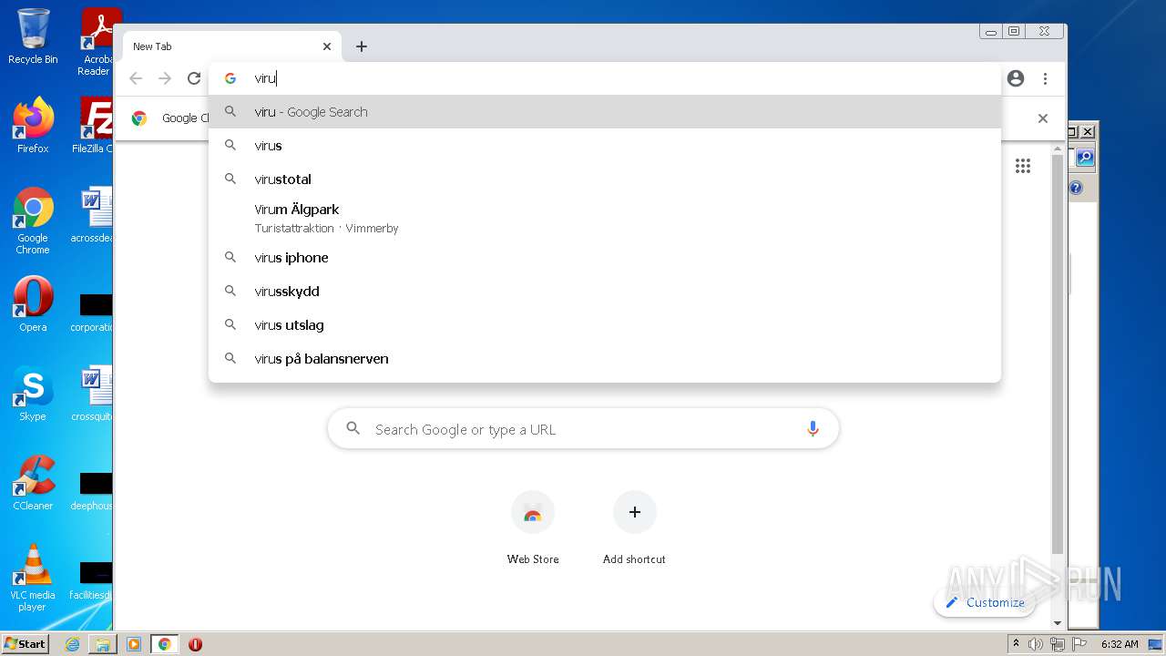Click in the address bar text 'viru'
Viewport: 1166px width, 656px height.
click(265, 78)
